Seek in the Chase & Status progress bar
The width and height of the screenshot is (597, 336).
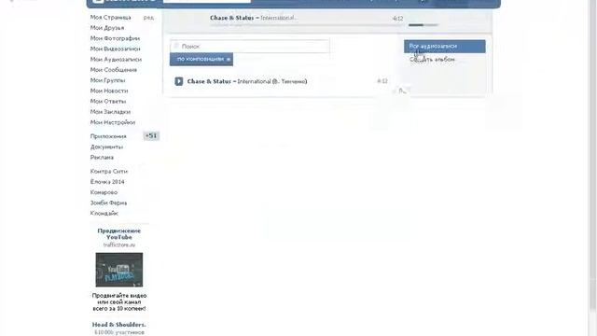[307, 25]
